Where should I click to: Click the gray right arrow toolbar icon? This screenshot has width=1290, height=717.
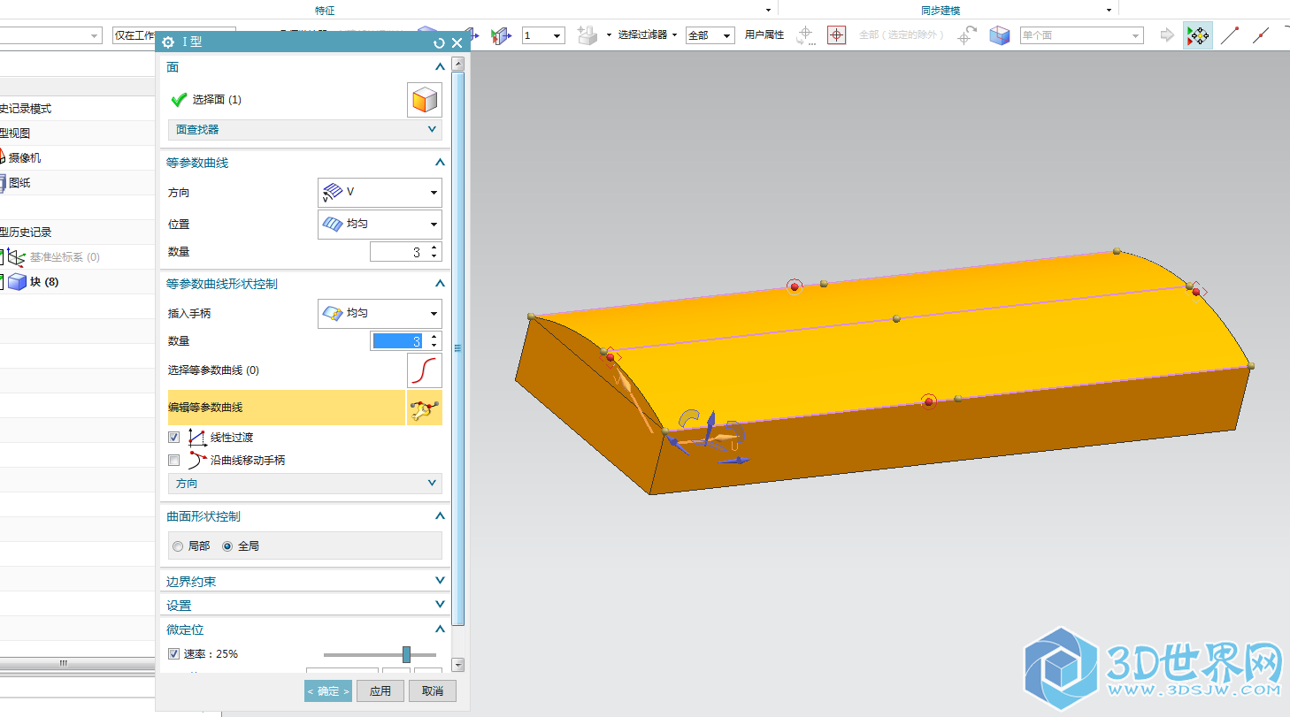[1167, 35]
